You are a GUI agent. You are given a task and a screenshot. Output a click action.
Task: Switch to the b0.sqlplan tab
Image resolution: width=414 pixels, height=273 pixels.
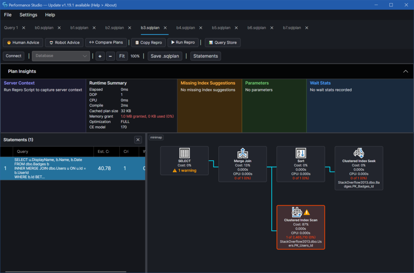pos(44,28)
